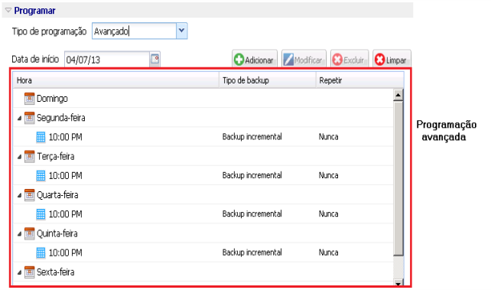Click Backup incremental in the Quarta-feira entry
Viewport: 491px width, 290px height.
click(252, 214)
